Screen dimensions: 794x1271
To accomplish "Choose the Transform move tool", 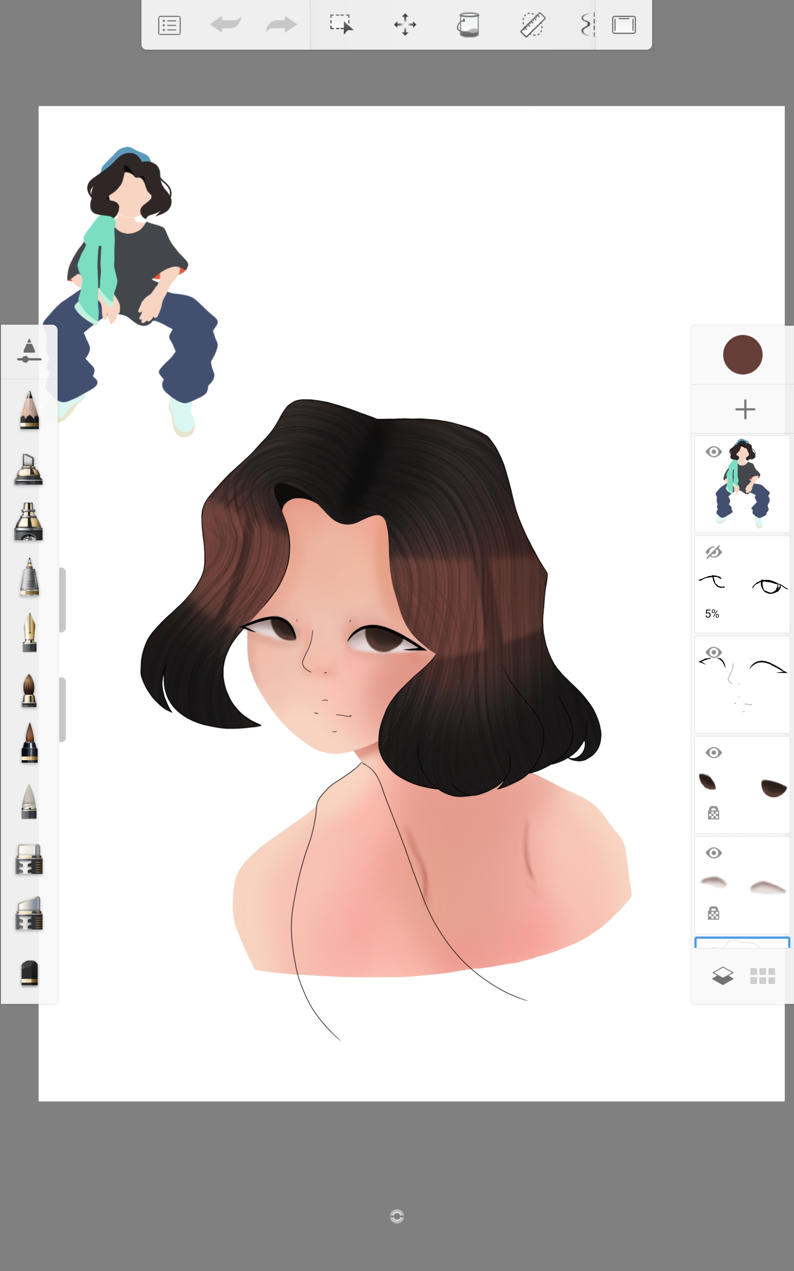I will tap(405, 25).
